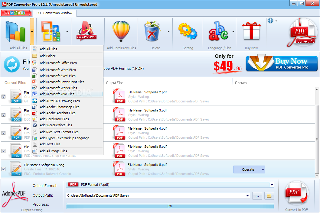Click the Language / Skin abc icon
This screenshot has height=213, width=320.
pos(218,31)
